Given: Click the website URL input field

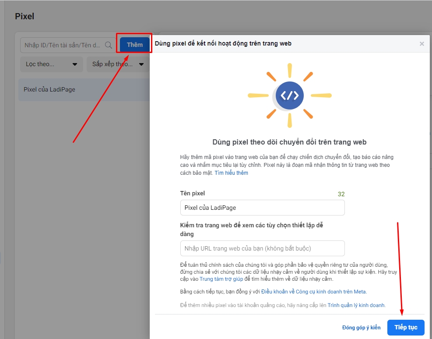Looking at the screenshot, I should [x=262, y=248].
